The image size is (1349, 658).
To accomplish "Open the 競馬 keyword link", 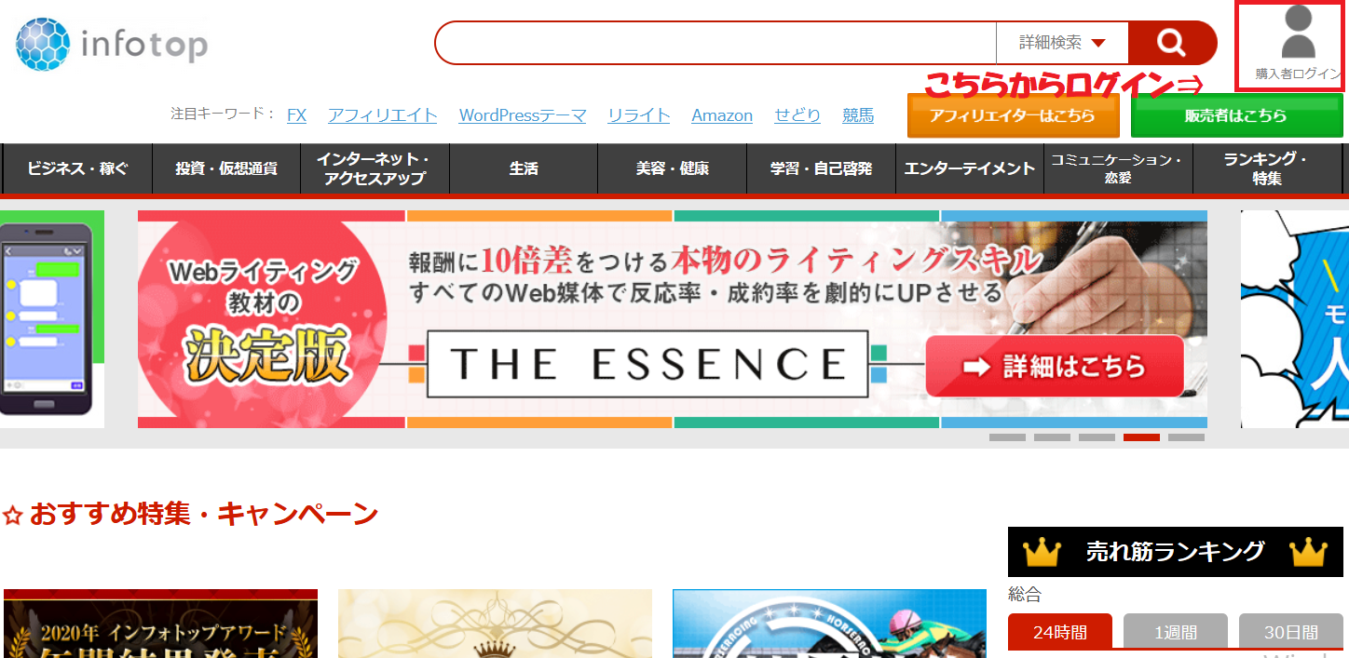I will coord(858,115).
